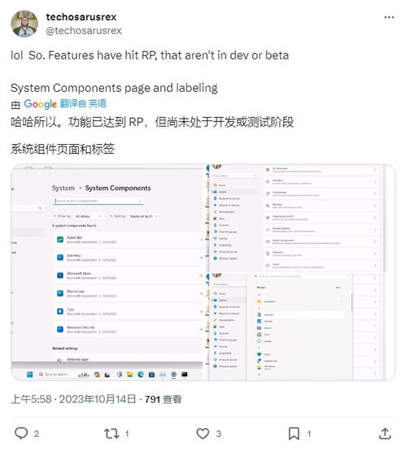View the 791 查看 views count
The image size is (406, 449).
click(x=163, y=399)
